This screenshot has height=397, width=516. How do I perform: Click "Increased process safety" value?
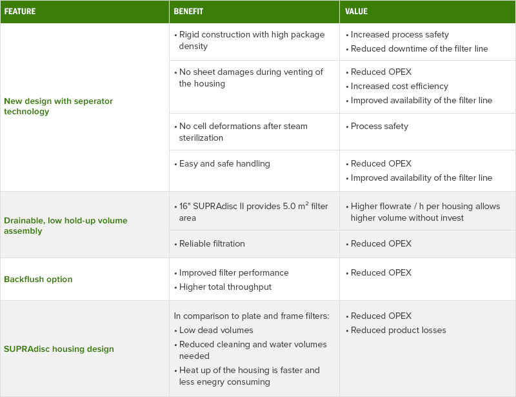click(x=400, y=34)
